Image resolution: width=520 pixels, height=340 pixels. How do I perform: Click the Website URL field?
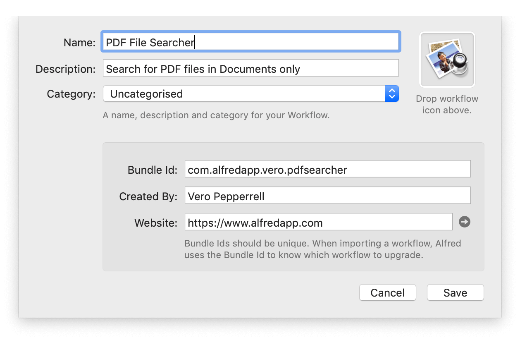pos(319,222)
